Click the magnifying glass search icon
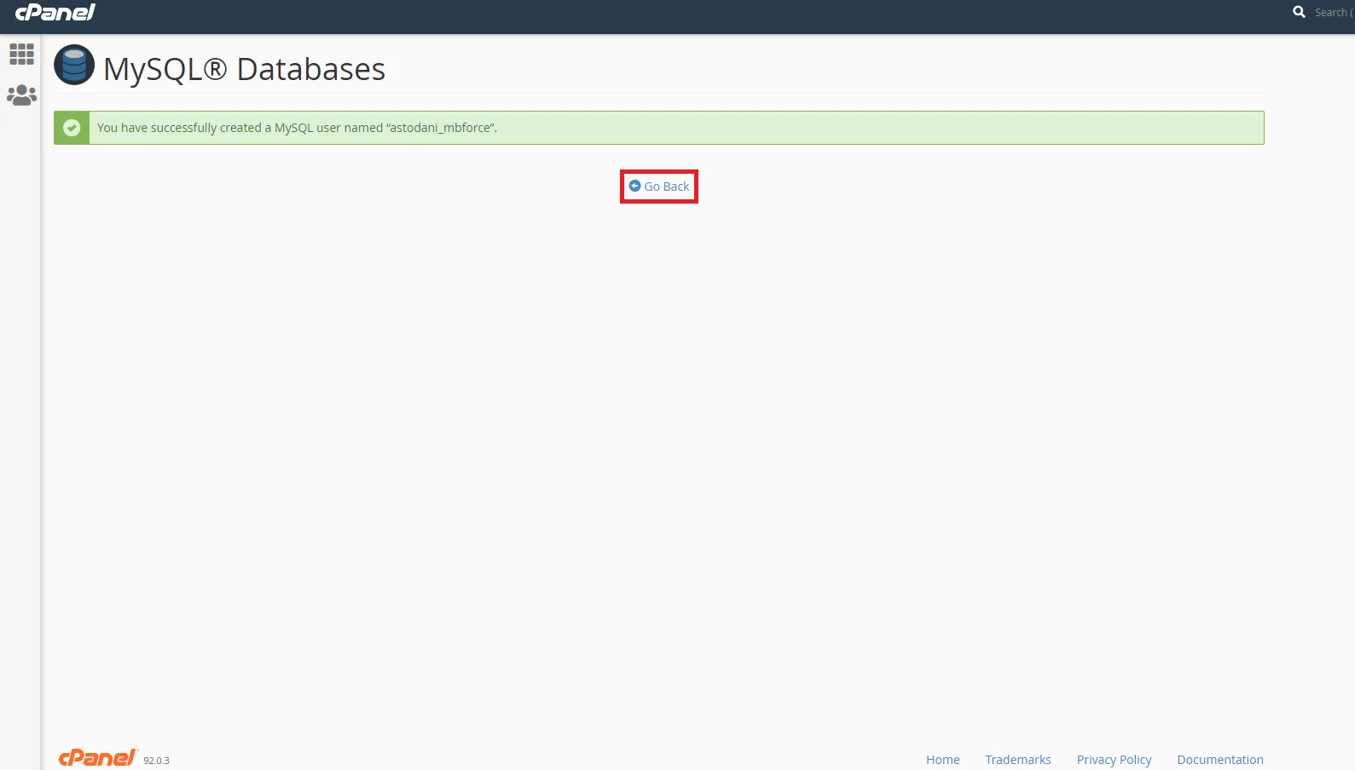 (x=1299, y=12)
